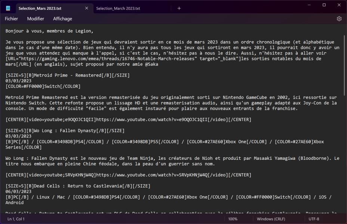The image size is (347, 224).
Task: Add a new tab with plus button
Action: click(x=179, y=8)
